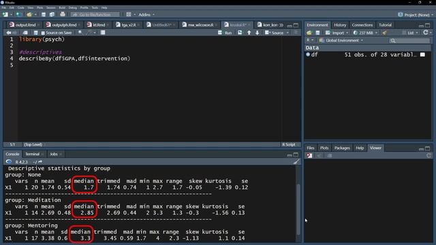
Task: Clear environment objects with the broom icon
Action: pyautogui.click(x=384, y=33)
